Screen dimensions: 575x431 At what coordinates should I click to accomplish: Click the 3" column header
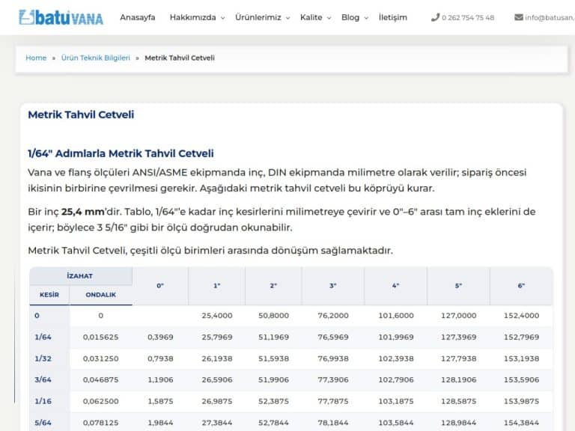click(x=333, y=286)
